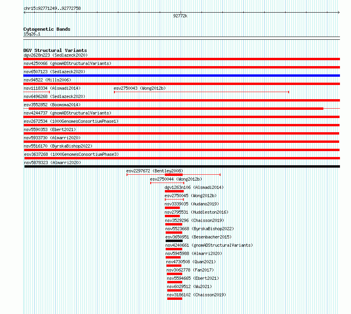Click the black bar under esv3650951
This screenshot has height=314, width=351.
[174, 241]
